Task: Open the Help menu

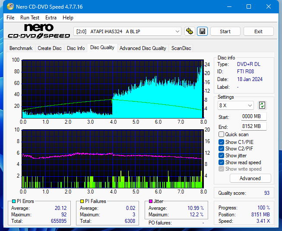Action: pos(68,18)
